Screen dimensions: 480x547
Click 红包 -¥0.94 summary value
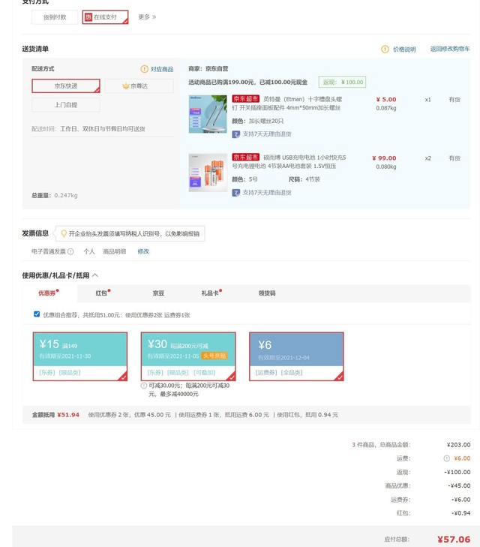click(460, 513)
